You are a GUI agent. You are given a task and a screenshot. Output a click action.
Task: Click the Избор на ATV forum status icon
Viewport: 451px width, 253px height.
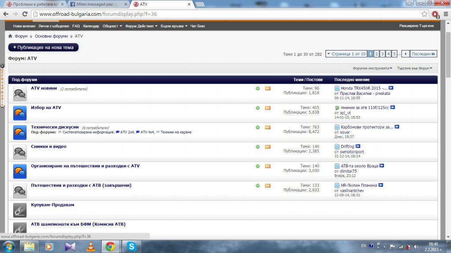20,113
